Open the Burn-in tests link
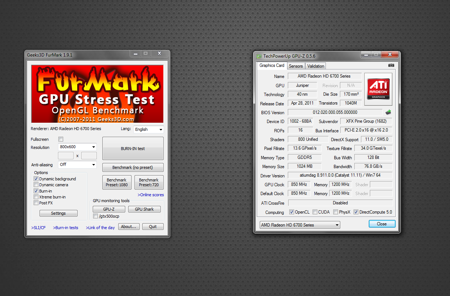This screenshot has height=296, width=450. click(66, 228)
